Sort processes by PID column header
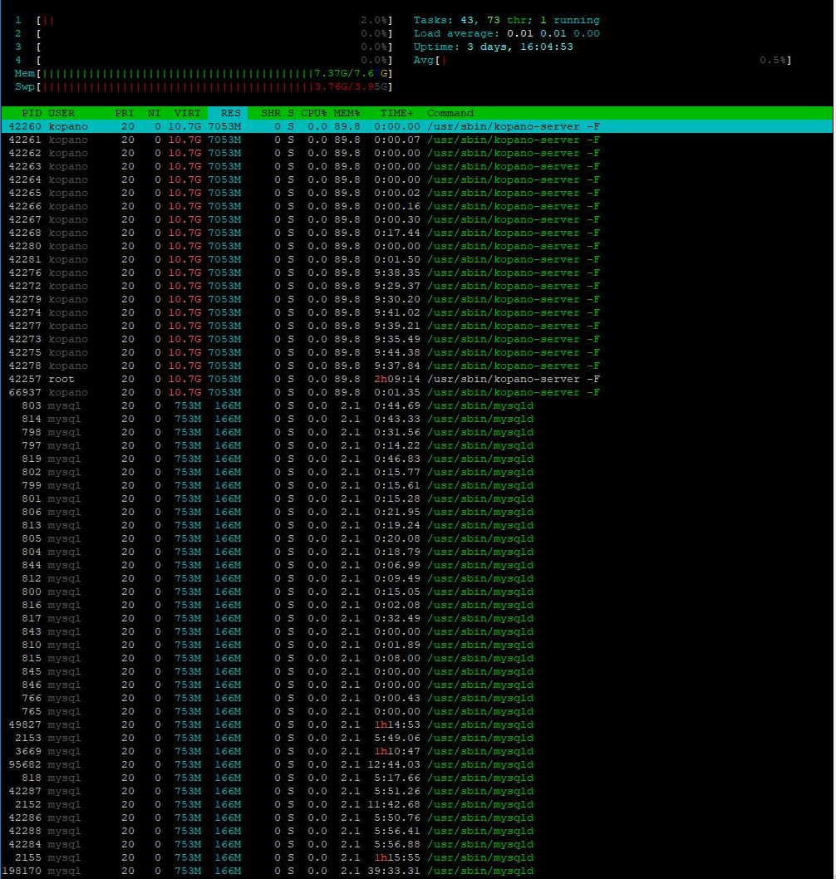This screenshot has height=879, width=836. point(32,113)
